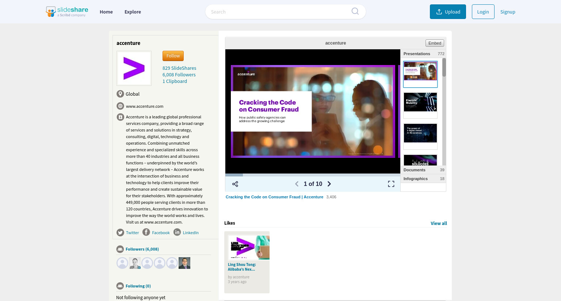The image size is (561, 301).
Task: Click the search magnifier icon
Action: coord(355,11)
